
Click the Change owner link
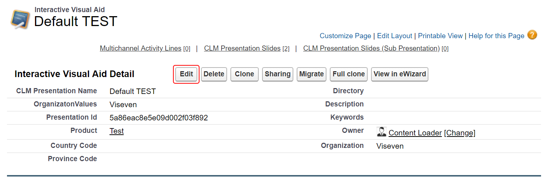(460, 133)
